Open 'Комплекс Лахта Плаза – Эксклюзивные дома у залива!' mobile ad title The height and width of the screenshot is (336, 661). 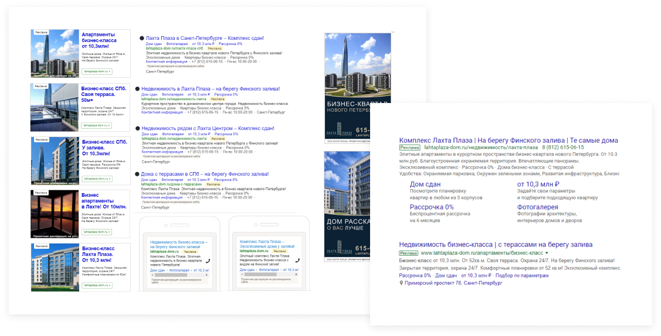point(267,244)
